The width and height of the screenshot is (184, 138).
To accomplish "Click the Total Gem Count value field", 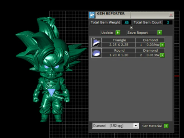I will [168, 23].
